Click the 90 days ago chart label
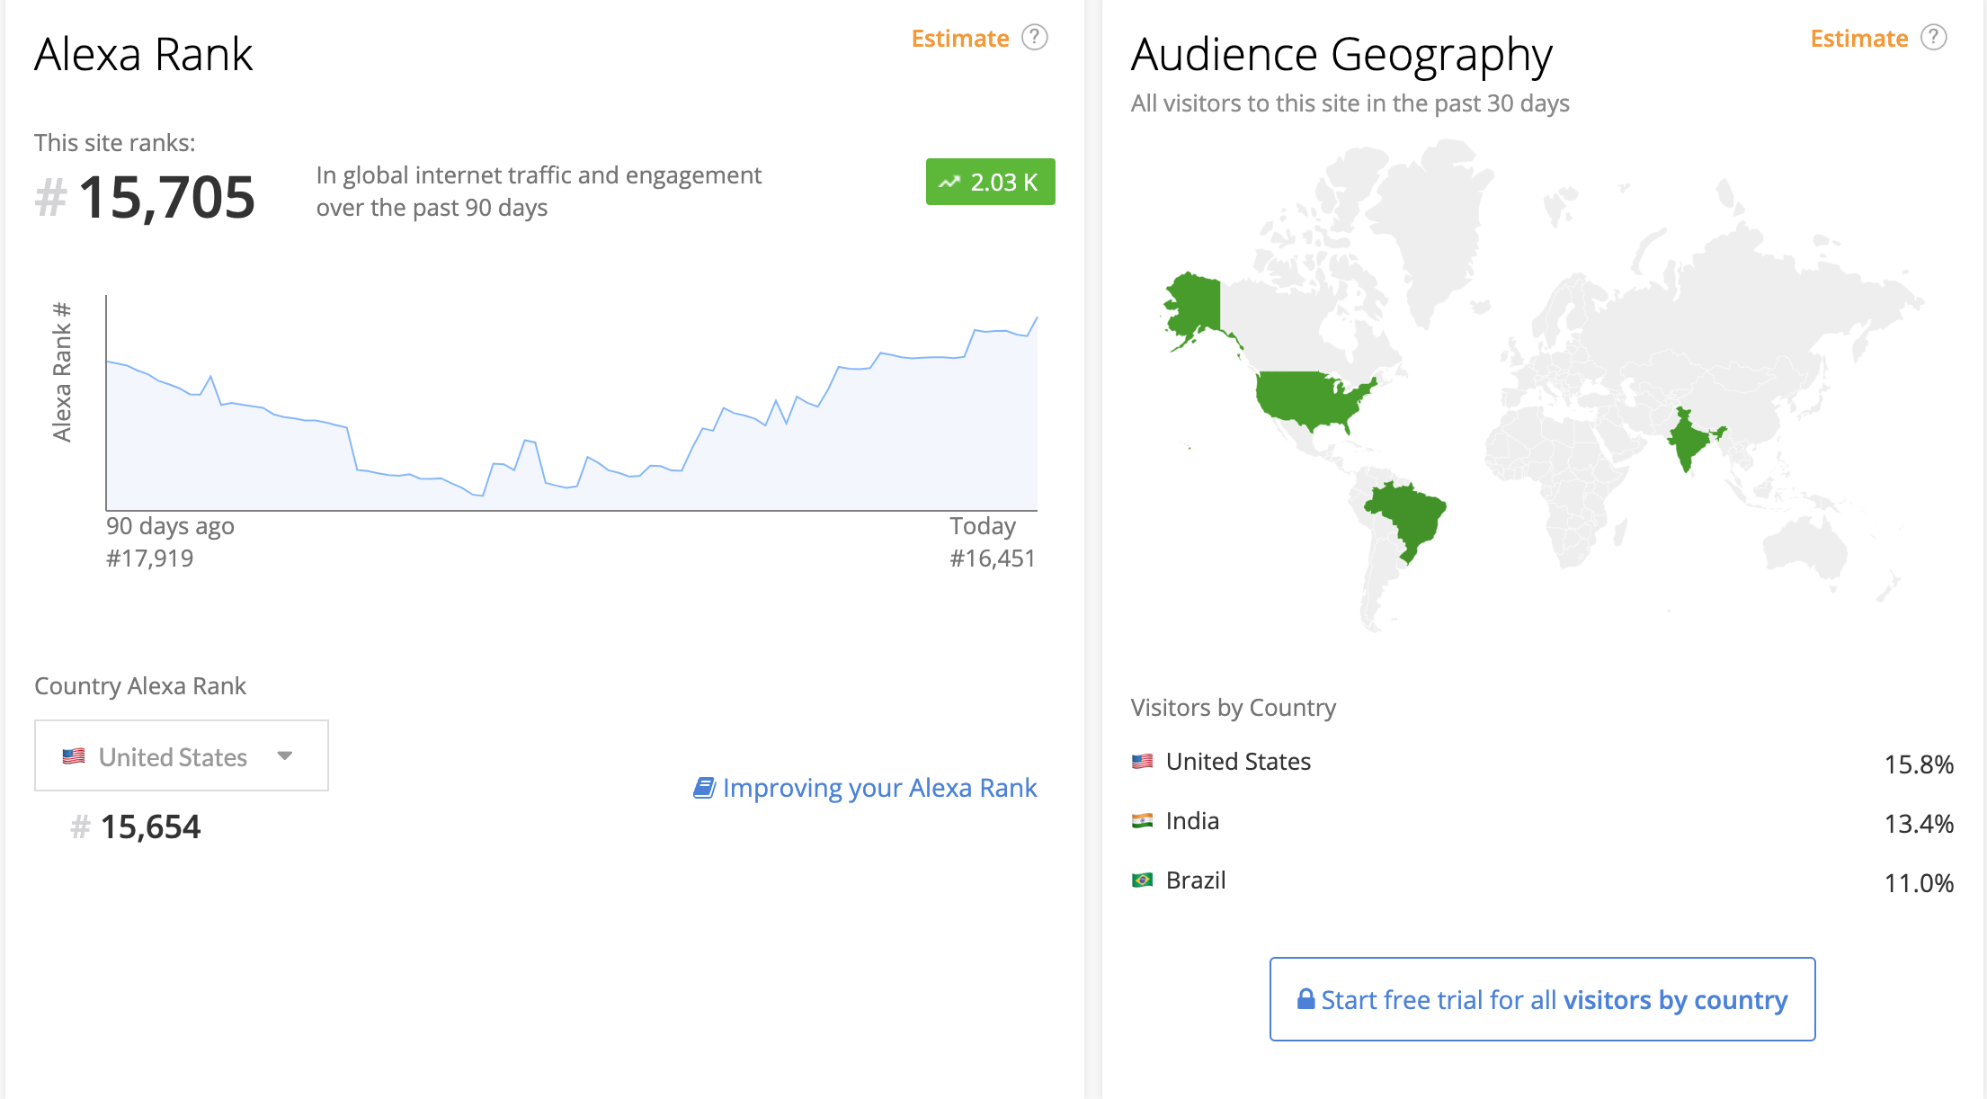The image size is (1987, 1099). point(170,526)
